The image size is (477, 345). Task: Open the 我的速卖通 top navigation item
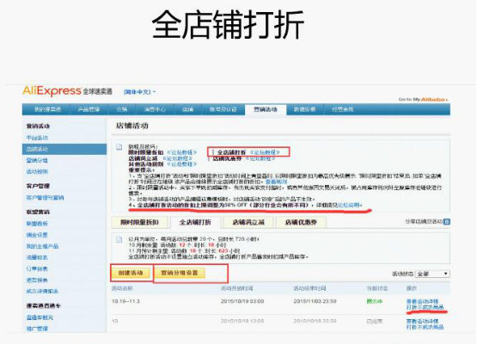click(47, 109)
